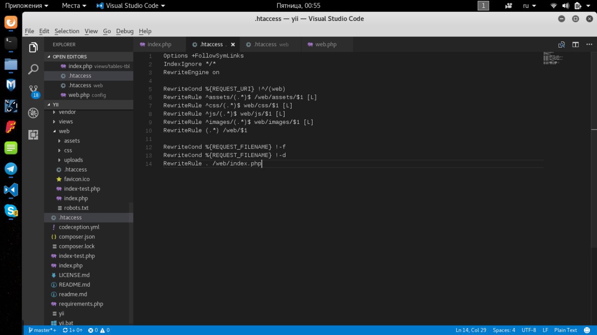Expand the views folder

pyautogui.click(x=89, y=121)
